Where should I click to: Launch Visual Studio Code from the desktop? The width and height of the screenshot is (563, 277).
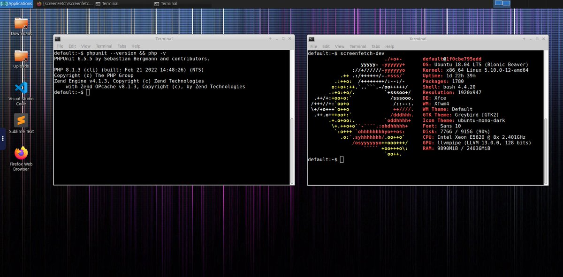tap(21, 93)
